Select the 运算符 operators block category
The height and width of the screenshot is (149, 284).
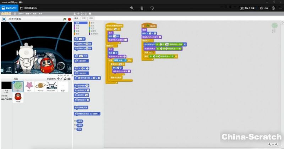tap(93, 31)
